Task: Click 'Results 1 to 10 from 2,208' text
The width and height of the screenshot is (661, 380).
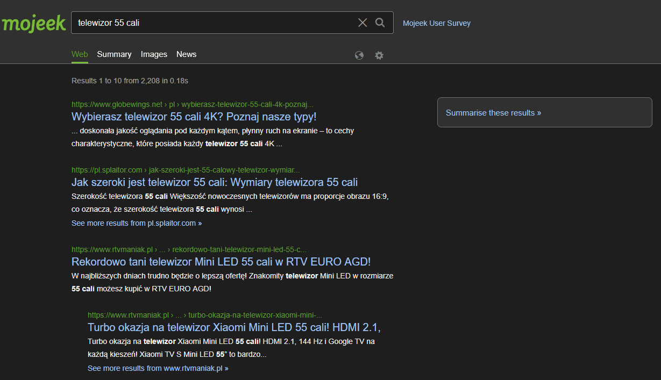Action: [130, 81]
